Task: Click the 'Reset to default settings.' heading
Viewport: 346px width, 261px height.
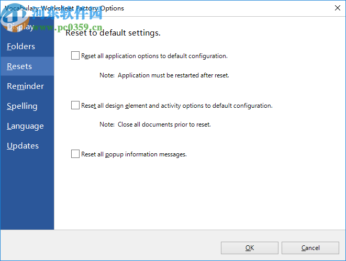Action: coord(113,33)
